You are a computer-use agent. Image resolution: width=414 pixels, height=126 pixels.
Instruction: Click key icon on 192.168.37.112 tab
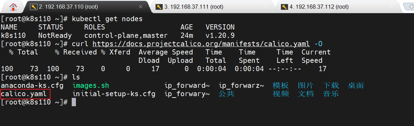(284, 7)
